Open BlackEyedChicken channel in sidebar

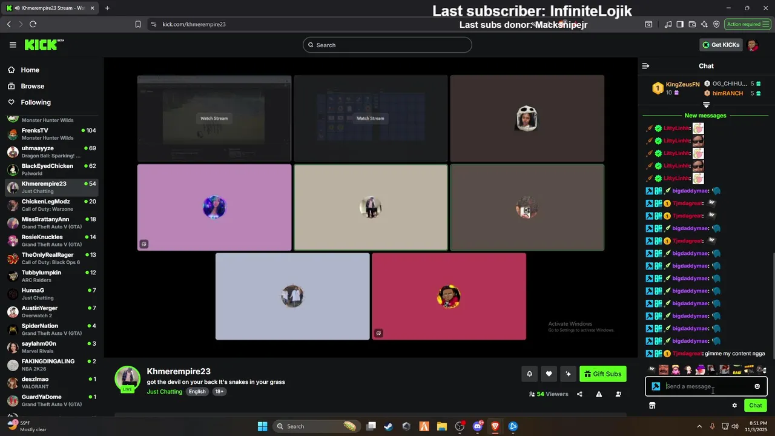click(x=51, y=169)
